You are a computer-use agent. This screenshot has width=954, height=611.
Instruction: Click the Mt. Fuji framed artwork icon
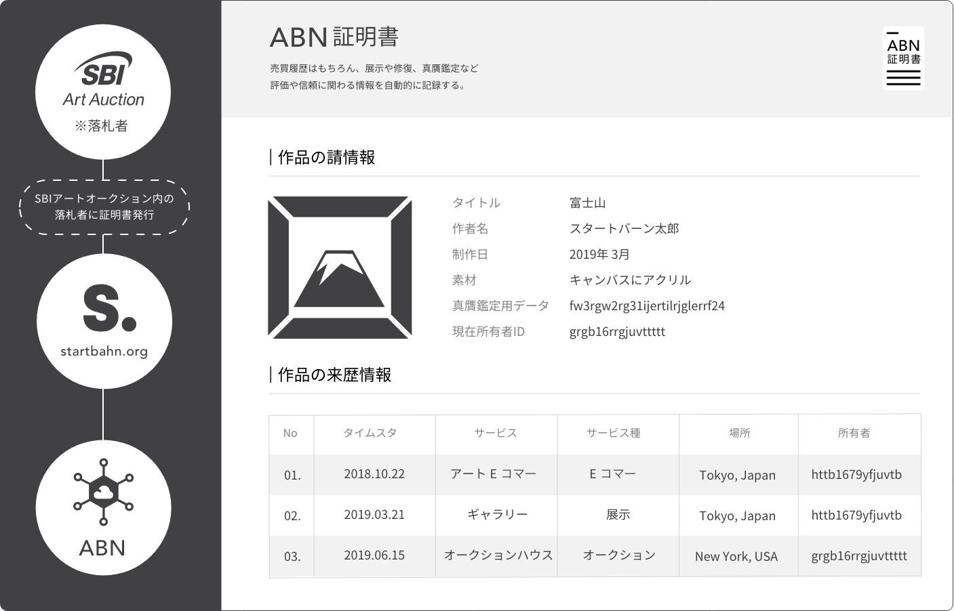click(x=340, y=267)
